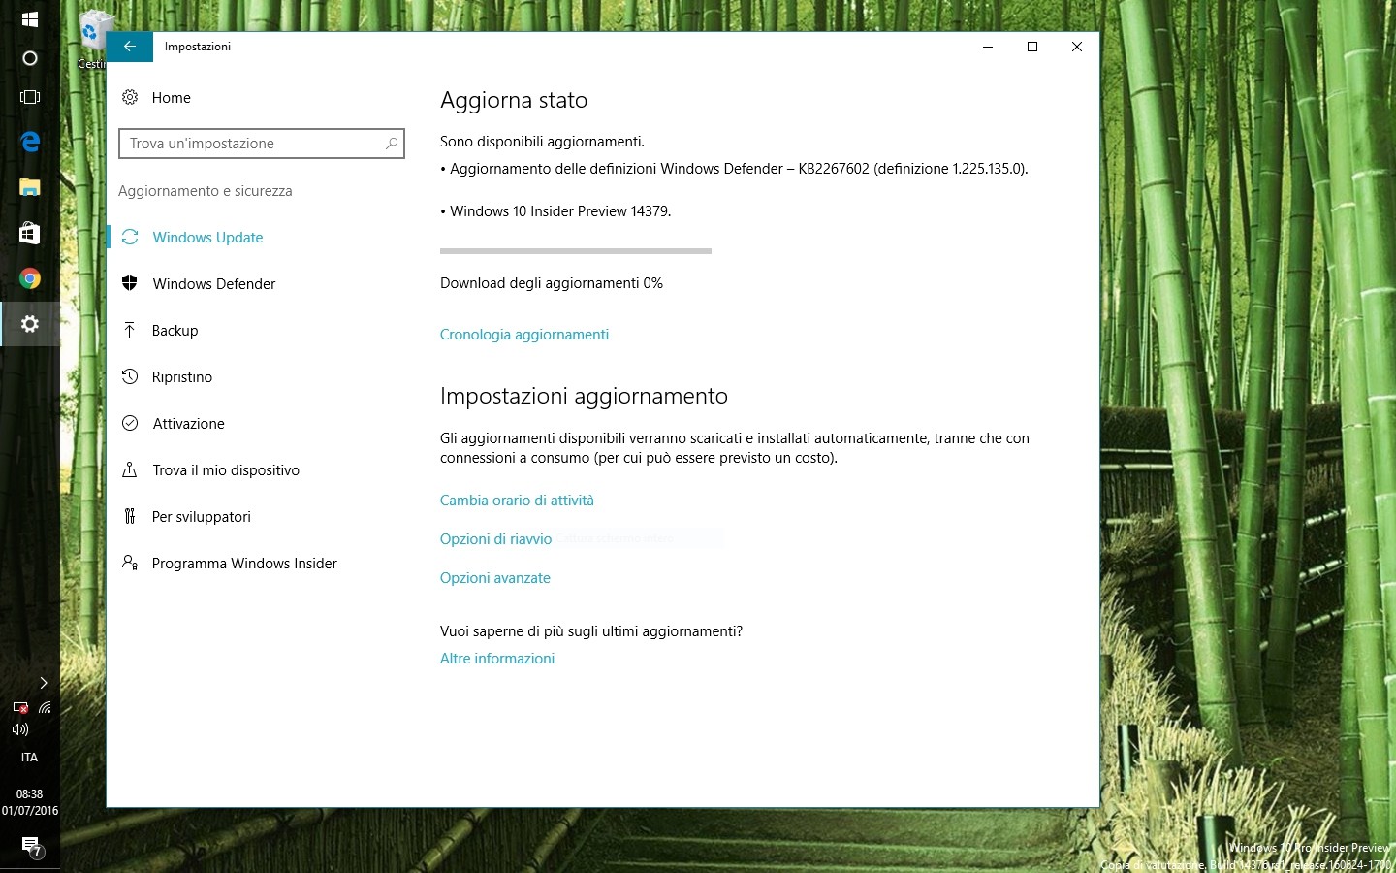Click the Programma Windows Insider person icon

click(x=130, y=563)
